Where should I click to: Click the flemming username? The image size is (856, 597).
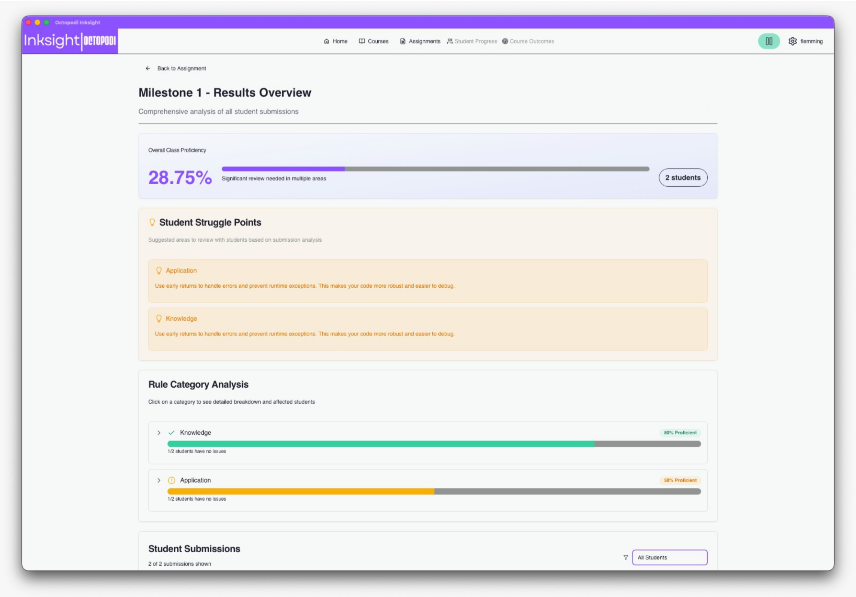(x=811, y=41)
